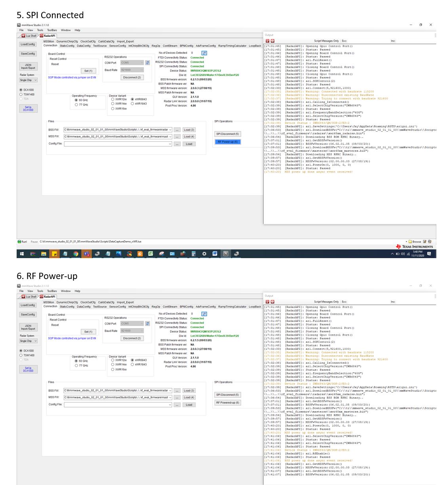Expand MSS FW path dropdown, RF Power-up screenshot
Screen dimensions: 445x485
click(x=170, y=398)
